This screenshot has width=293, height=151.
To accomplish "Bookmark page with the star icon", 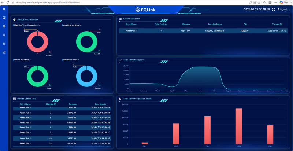I will coord(259,3).
